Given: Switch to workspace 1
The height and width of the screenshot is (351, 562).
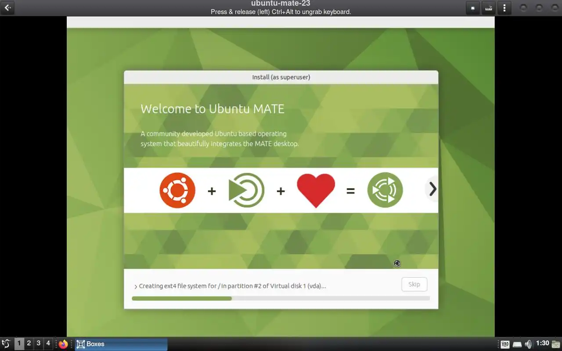Looking at the screenshot, I should tap(19, 344).
